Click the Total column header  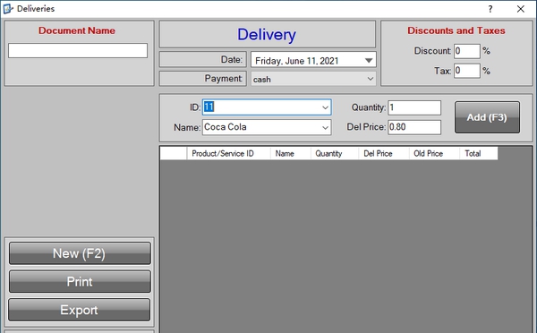pyautogui.click(x=479, y=153)
